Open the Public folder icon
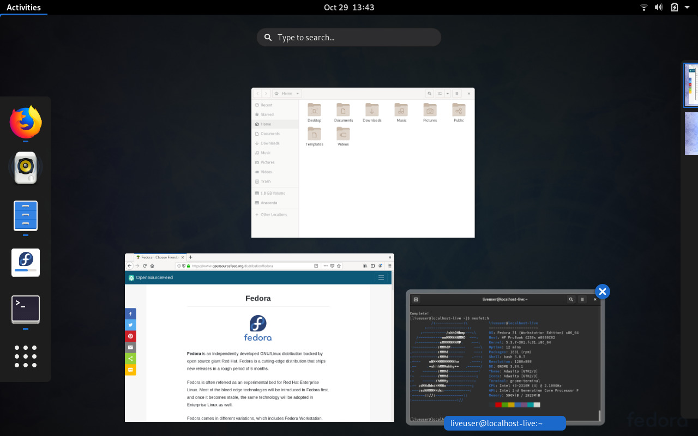Screen dimensions: 698x436 [459, 110]
